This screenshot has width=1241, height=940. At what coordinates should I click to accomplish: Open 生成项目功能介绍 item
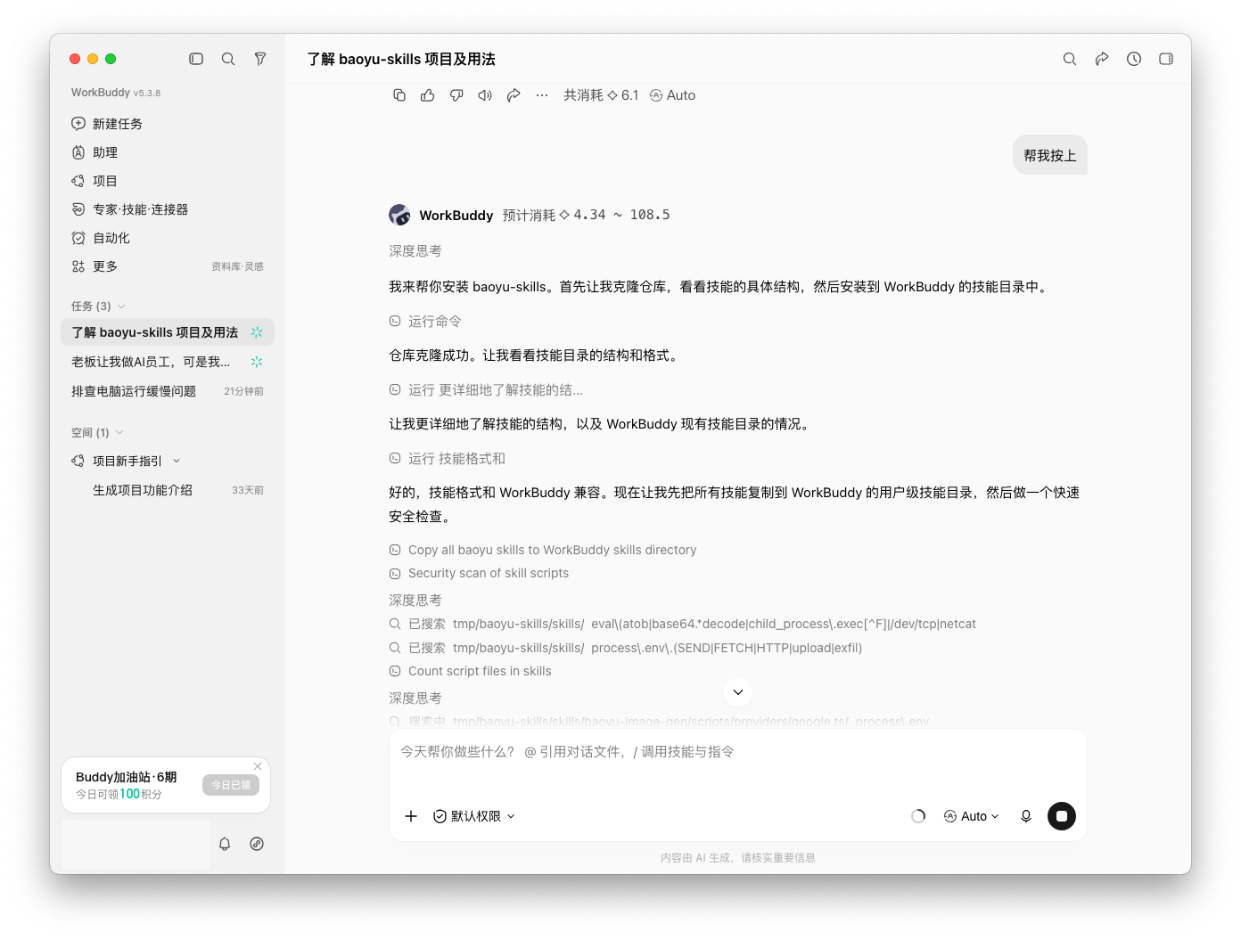(168, 490)
